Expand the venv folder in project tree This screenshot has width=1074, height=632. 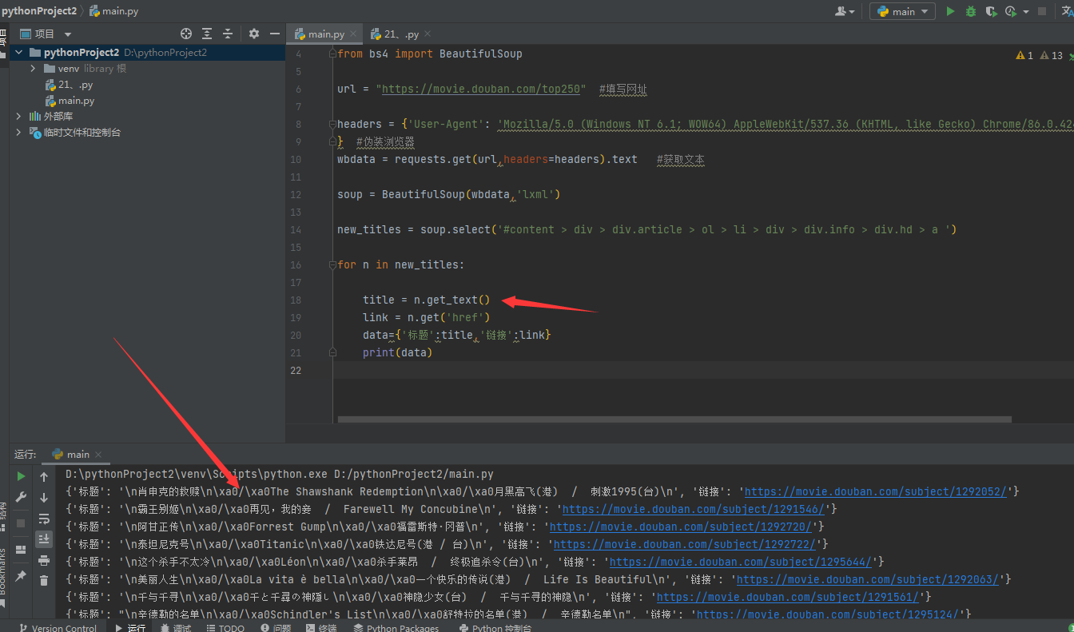coord(33,69)
